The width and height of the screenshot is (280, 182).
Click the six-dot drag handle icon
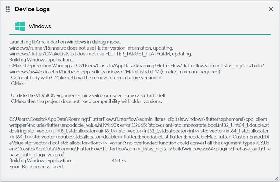(x=8, y=9)
